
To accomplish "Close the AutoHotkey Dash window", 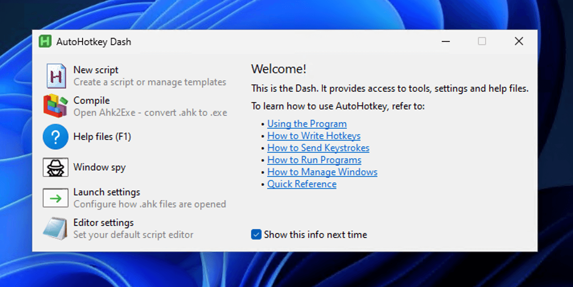I will pyautogui.click(x=519, y=41).
